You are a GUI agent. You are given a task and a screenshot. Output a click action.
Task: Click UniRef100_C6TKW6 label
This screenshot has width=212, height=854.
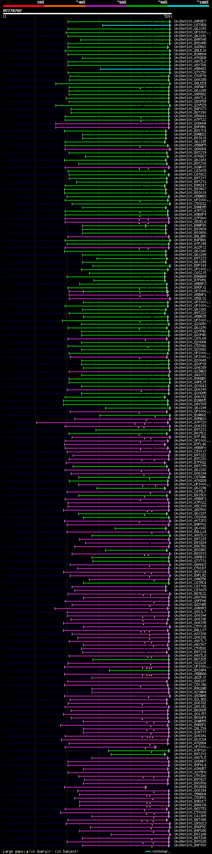190,478
